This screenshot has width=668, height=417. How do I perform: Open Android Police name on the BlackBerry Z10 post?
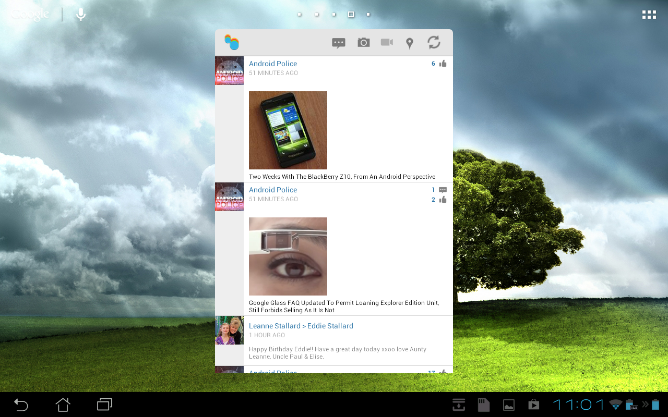pyautogui.click(x=273, y=64)
